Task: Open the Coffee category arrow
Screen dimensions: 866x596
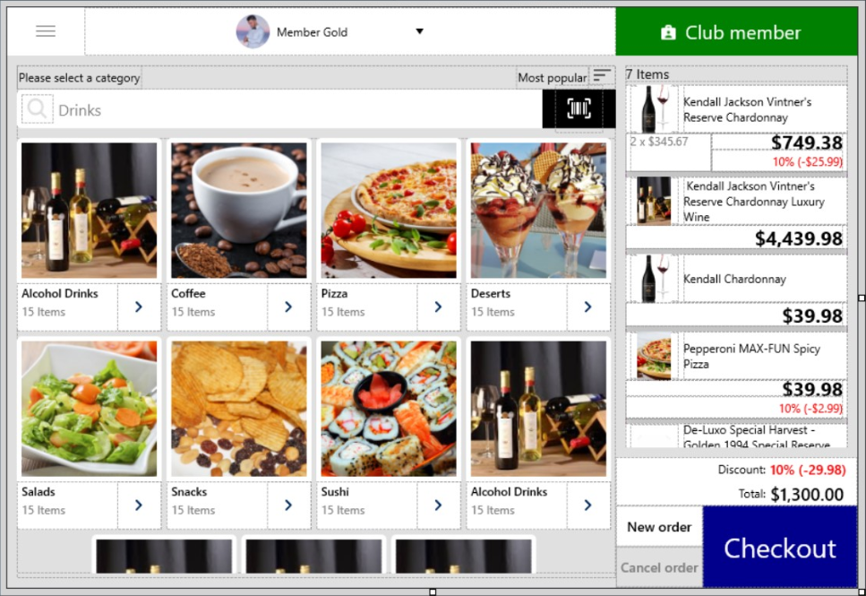Action: click(x=288, y=307)
